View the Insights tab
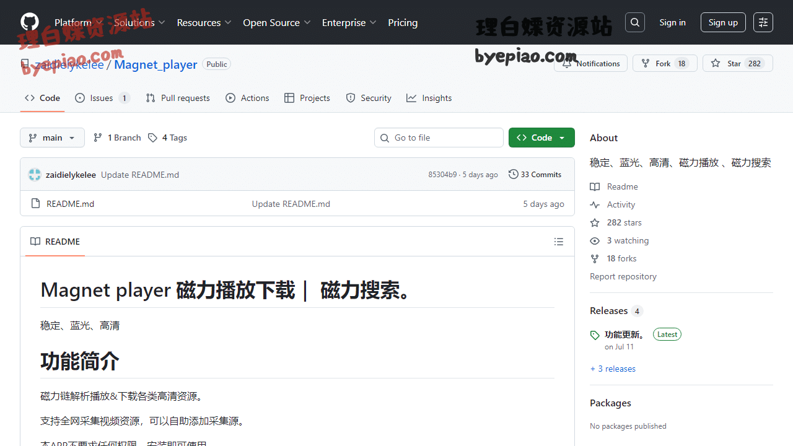This screenshot has height=446, width=793. pos(429,98)
